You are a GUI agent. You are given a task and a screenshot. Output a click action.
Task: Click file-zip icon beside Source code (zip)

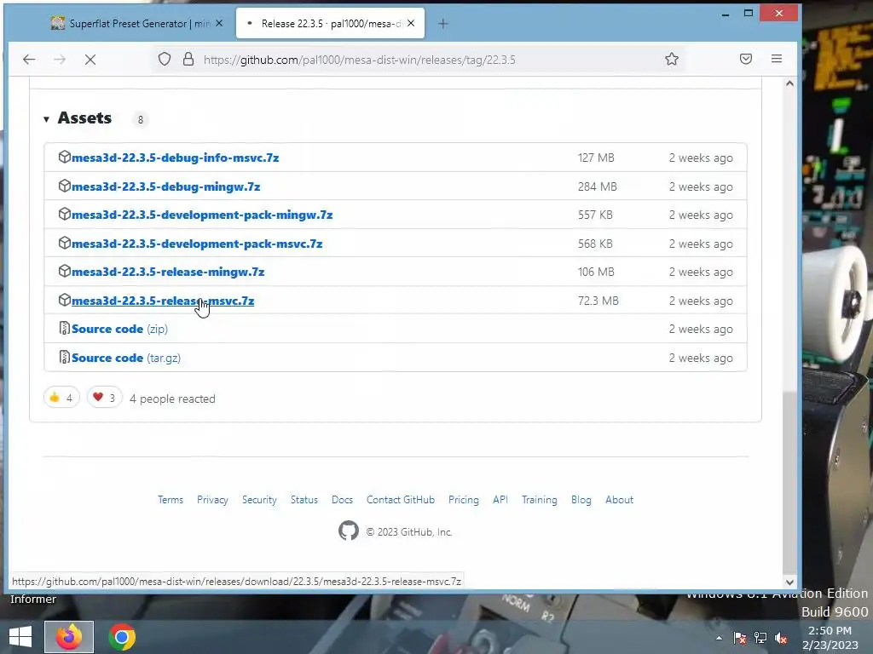tap(65, 328)
